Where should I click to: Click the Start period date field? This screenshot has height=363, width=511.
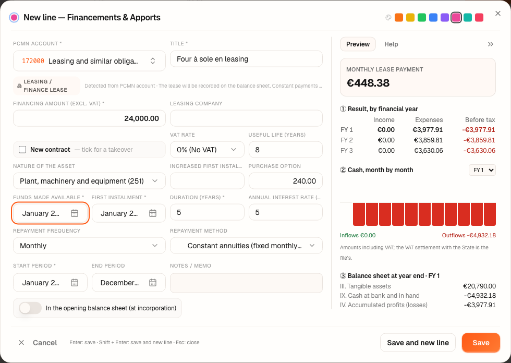pos(50,283)
